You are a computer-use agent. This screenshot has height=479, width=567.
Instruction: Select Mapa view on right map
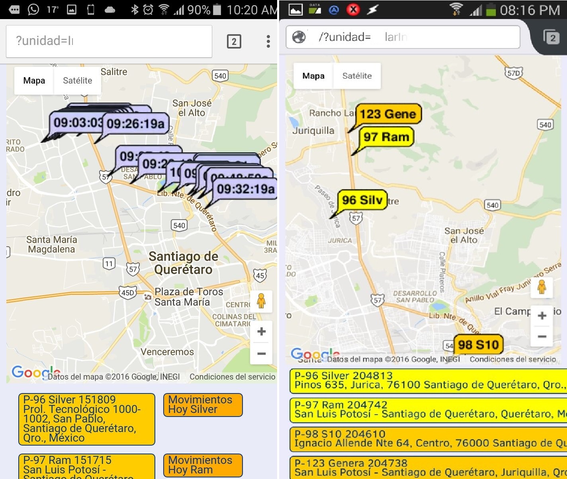pos(313,76)
